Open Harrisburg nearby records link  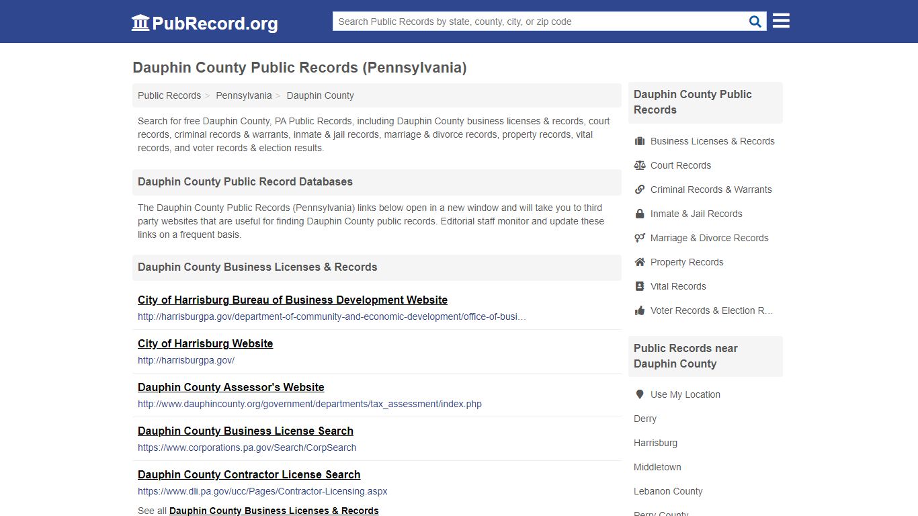[655, 443]
